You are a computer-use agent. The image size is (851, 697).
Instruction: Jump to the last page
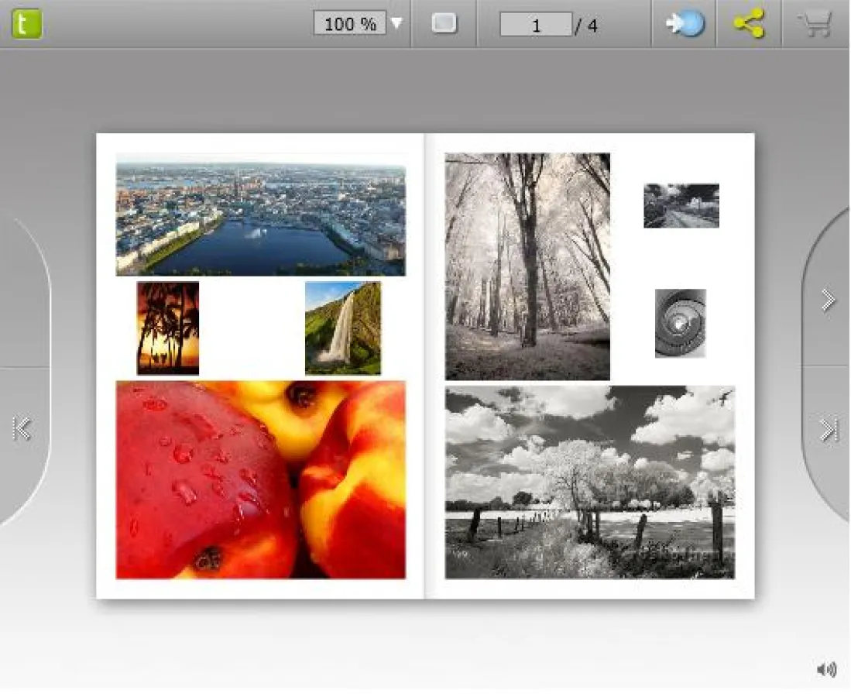829,430
